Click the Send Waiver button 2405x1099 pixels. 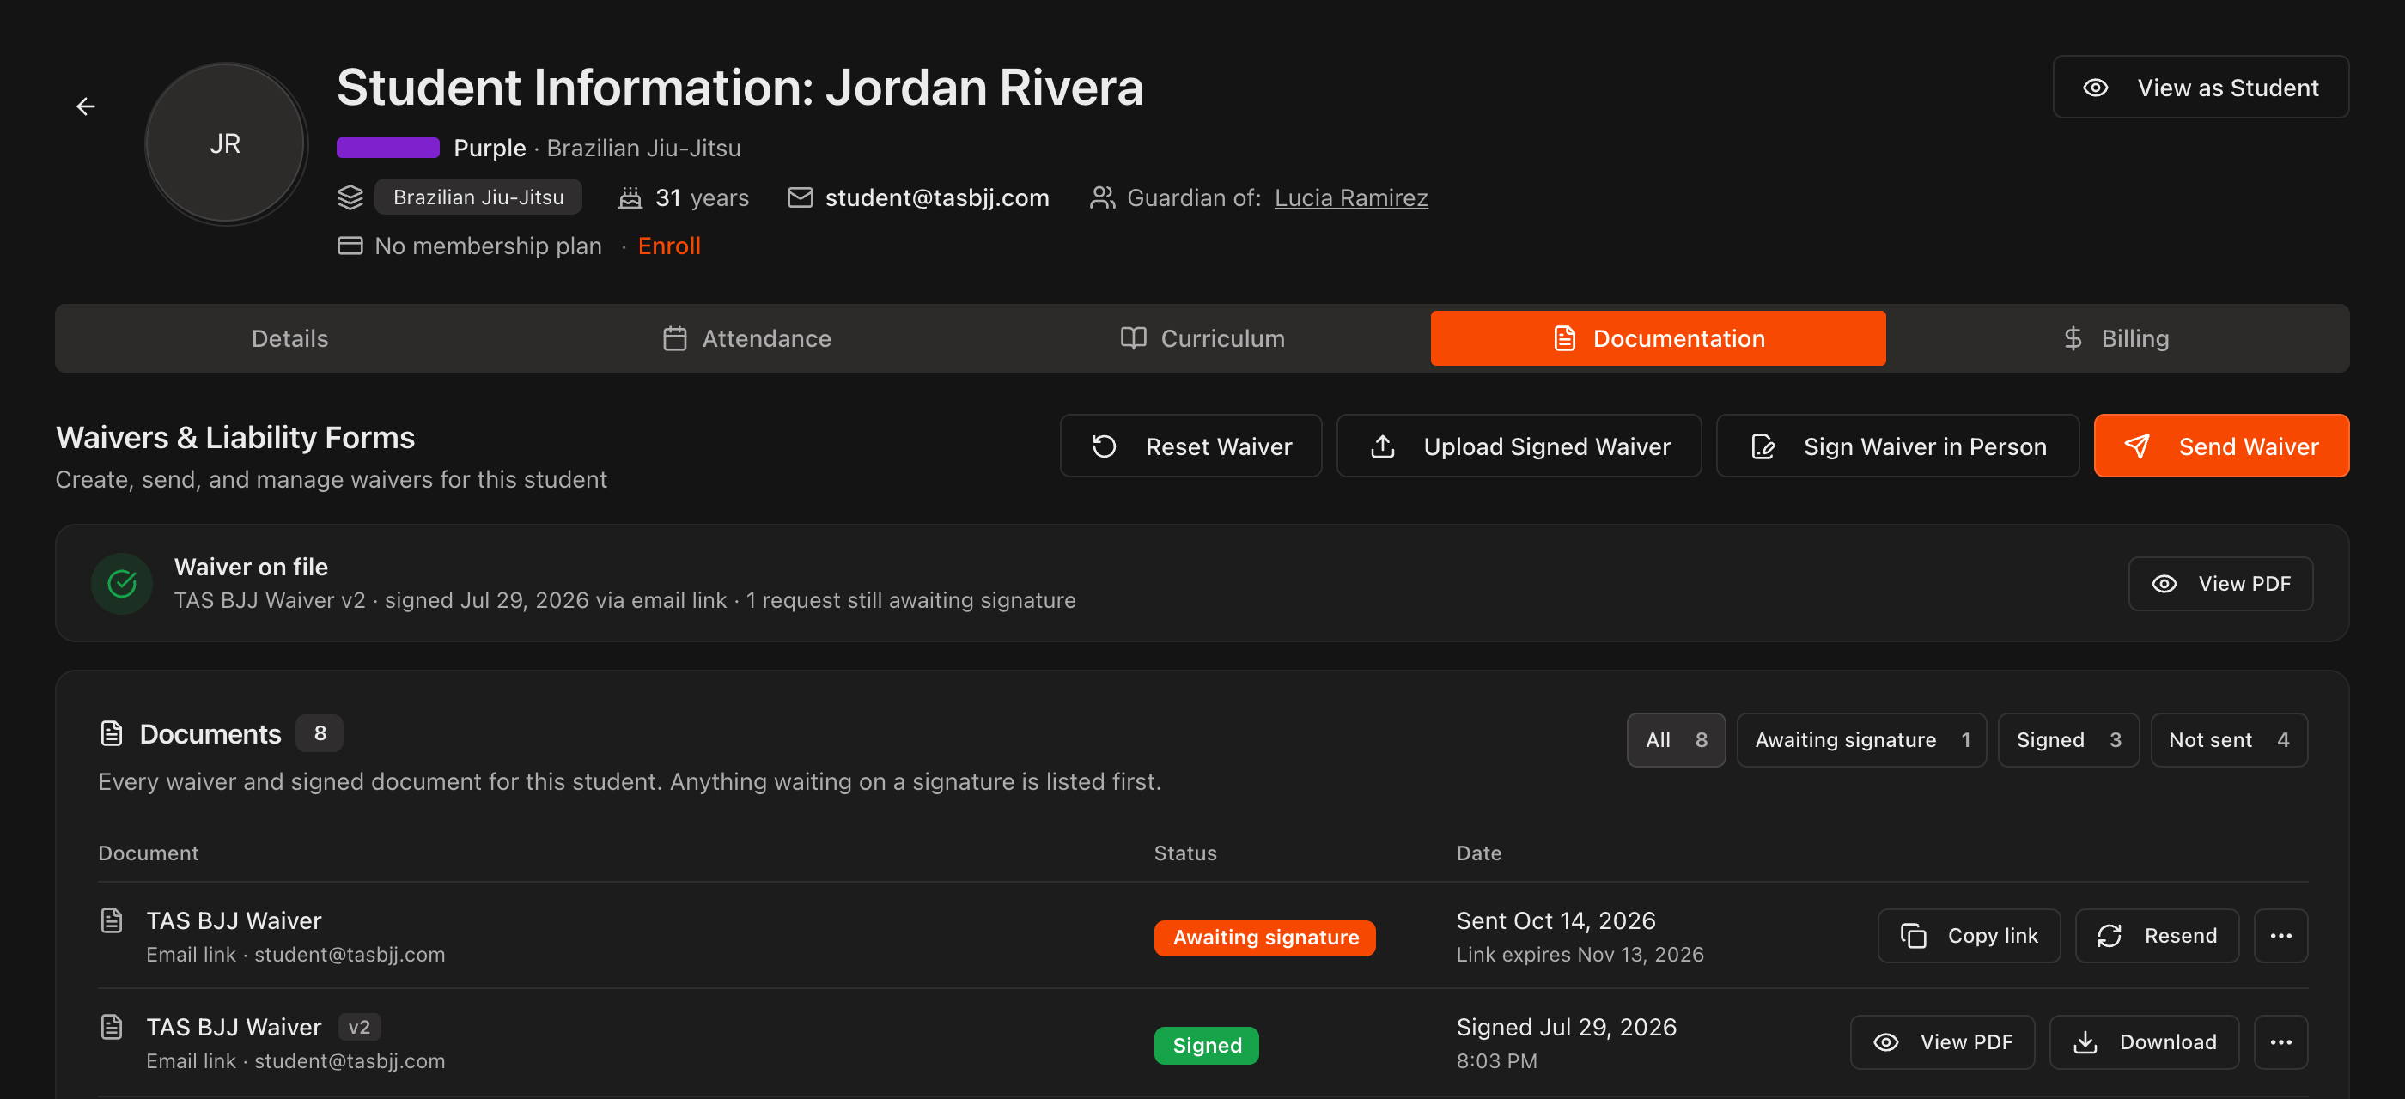coord(2221,446)
